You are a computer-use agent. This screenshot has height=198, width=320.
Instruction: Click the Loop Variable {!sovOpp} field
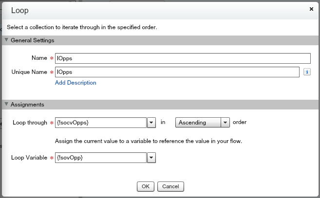pos(100,158)
